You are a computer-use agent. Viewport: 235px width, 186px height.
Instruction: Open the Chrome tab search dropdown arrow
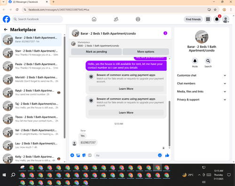tap(3, 2)
